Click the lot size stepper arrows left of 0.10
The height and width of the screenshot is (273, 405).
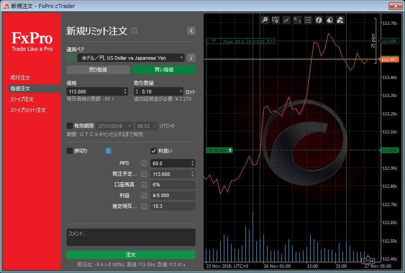click(137, 91)
